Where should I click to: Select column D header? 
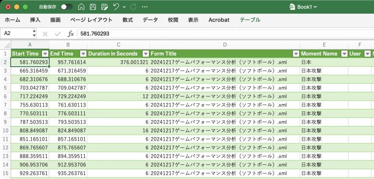click(x=224, y=45)
